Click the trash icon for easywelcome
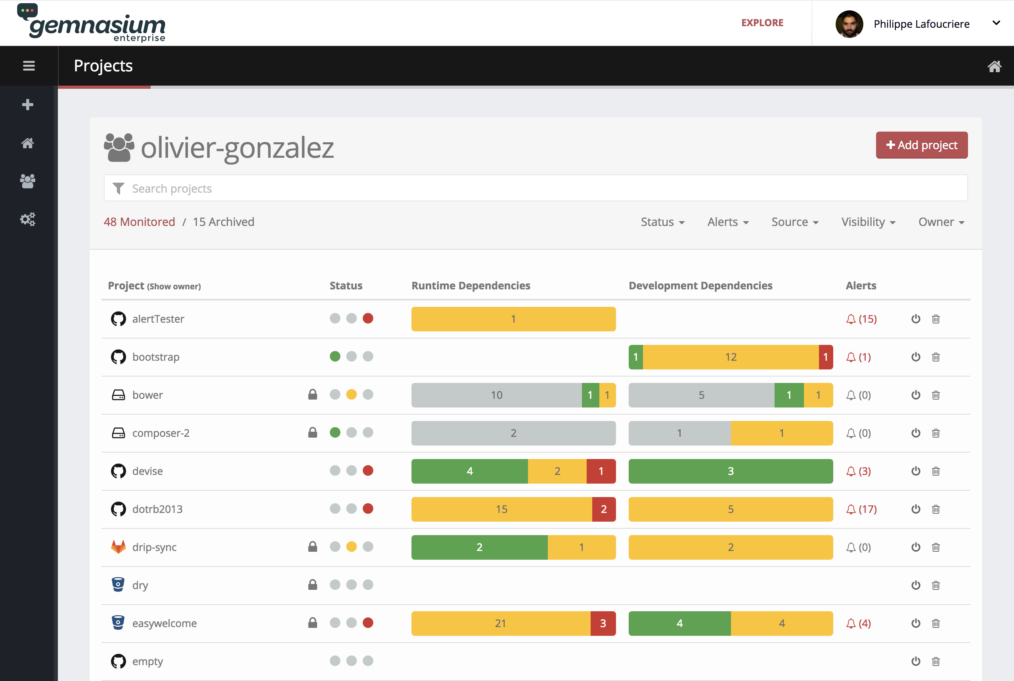This screenshot has height=681, width=1014. [936, 623]
